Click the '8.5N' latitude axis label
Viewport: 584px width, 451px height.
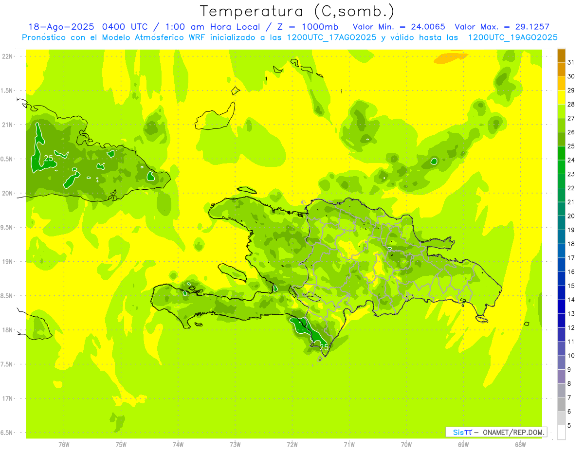(7, 296)
